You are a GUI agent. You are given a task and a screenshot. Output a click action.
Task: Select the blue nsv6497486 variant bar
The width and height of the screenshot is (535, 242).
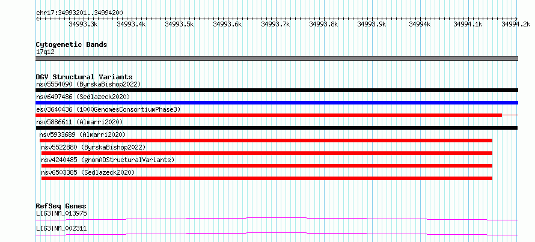pyautogui.click(x=277, y=103)
